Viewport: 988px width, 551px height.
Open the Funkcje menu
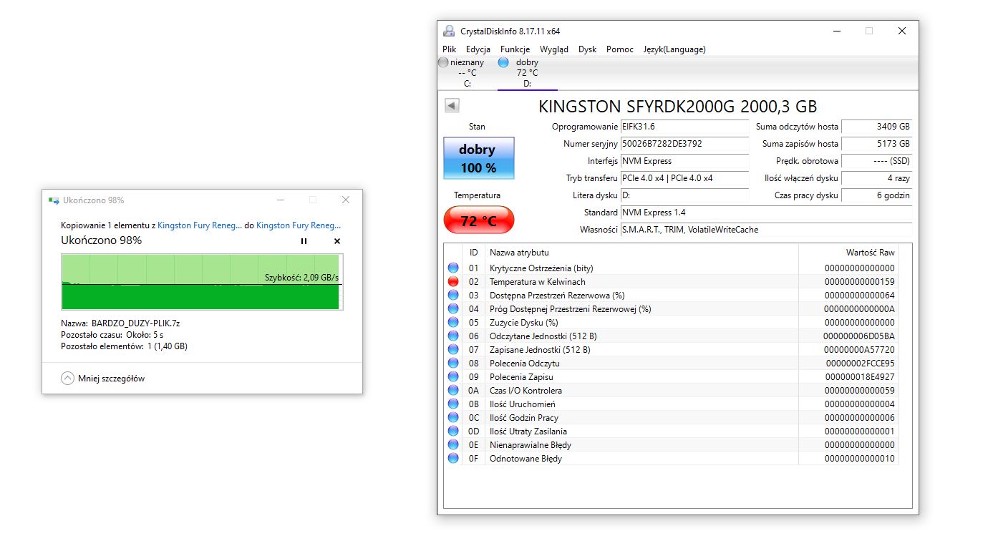click(x=515, y=49)
